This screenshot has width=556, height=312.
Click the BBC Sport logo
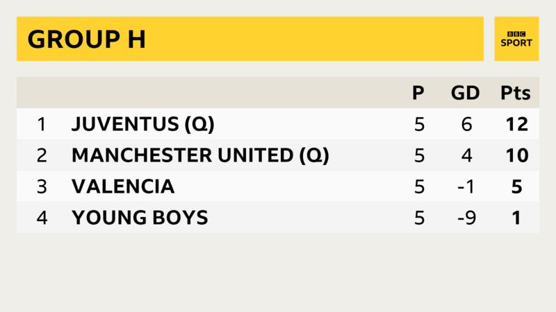pos(516,39)
